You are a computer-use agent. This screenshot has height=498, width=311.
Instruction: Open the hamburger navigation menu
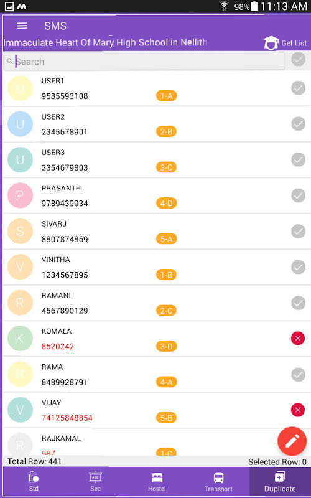(22, 26)
